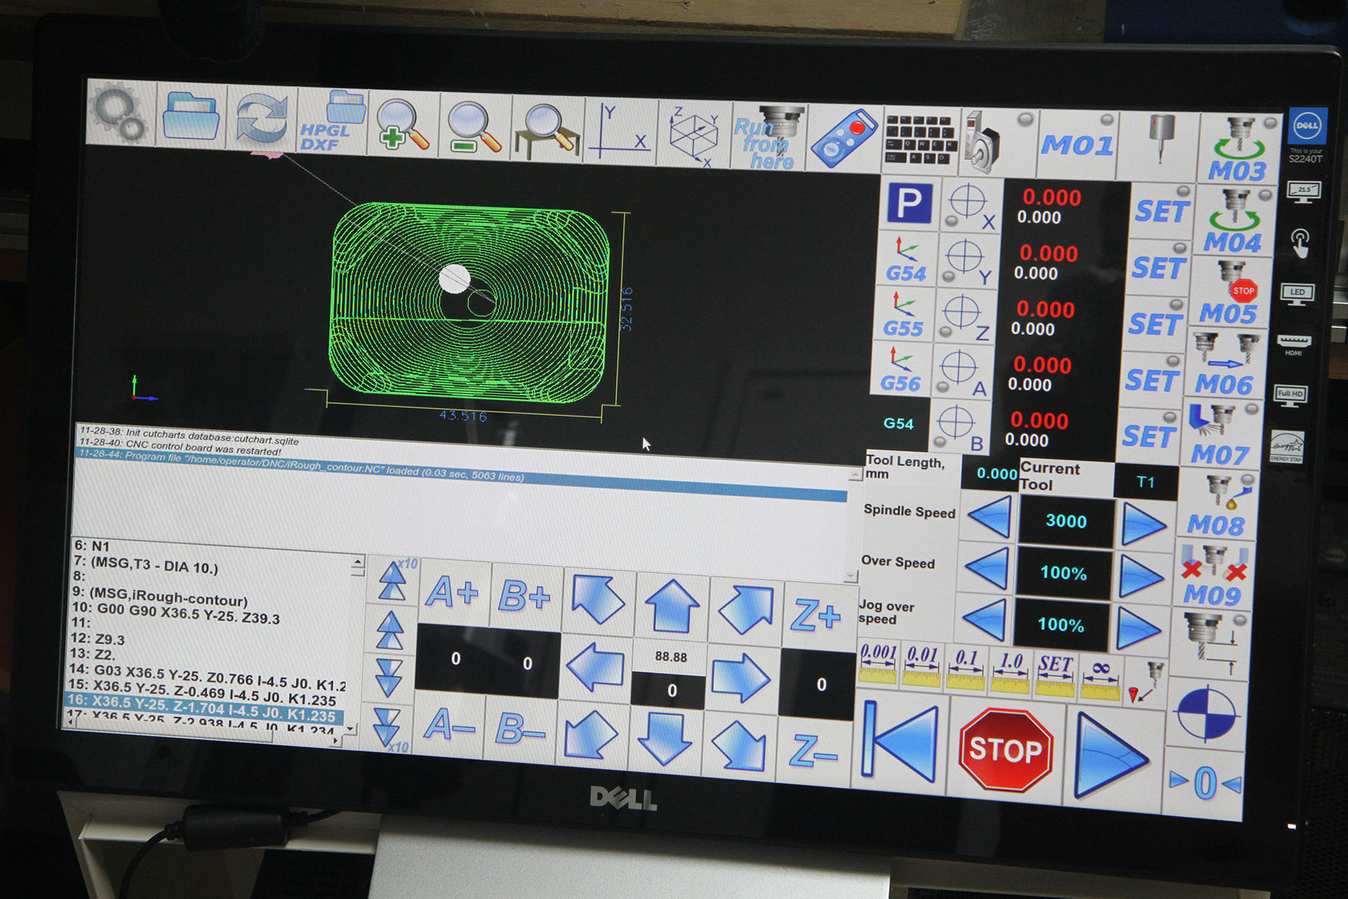This screenshot has width=1348, height=899.
Task: Select G55 coordinate system
Action: tap(904, 315)
